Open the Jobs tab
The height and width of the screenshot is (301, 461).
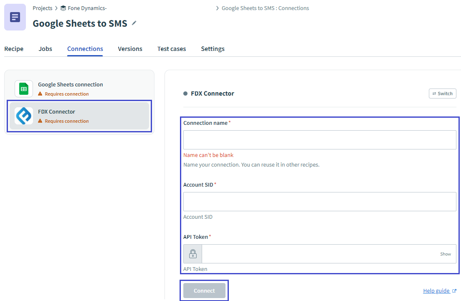(x=45, y=49)
